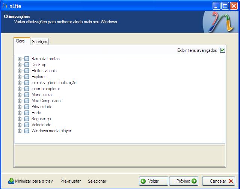This screenshot has width=240, height=189.
Task: Click the Voltar button
Action: click(x=153, y=181)
